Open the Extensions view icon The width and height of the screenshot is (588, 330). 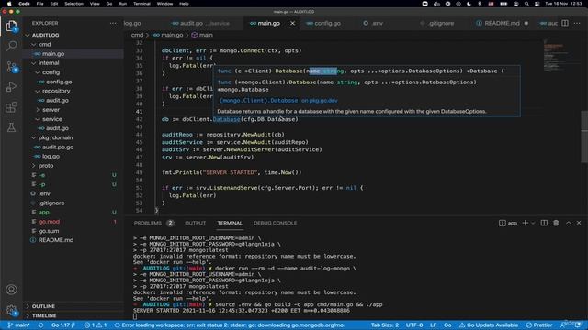coord(11,107)
